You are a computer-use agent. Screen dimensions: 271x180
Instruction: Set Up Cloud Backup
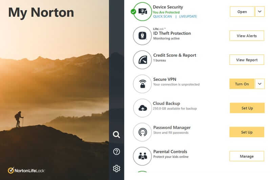click(x=247, y=108)
